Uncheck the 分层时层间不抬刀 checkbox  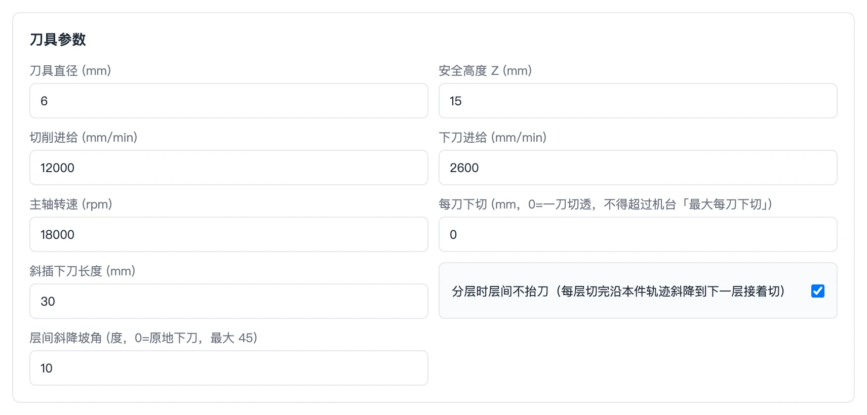click(x=818, y=291)
